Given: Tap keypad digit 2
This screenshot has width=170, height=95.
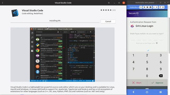Looking at the screenshot, I should tap(147, 55).
